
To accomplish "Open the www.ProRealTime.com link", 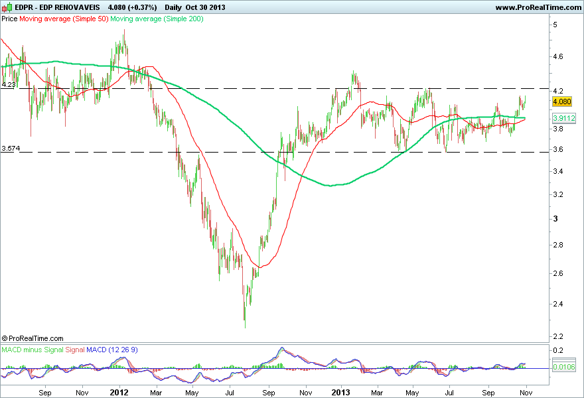I will click(x=538, y=7).
